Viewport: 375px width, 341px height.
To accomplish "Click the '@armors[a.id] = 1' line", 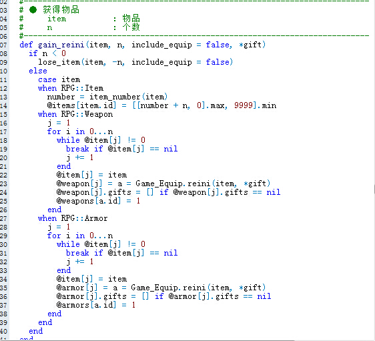I will coord(96,305).
